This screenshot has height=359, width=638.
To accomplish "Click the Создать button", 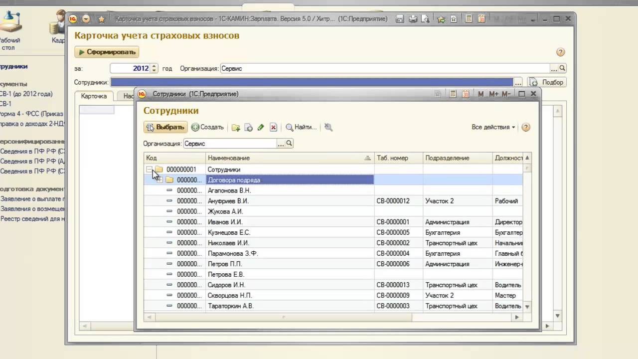I will tap(207, 127).
